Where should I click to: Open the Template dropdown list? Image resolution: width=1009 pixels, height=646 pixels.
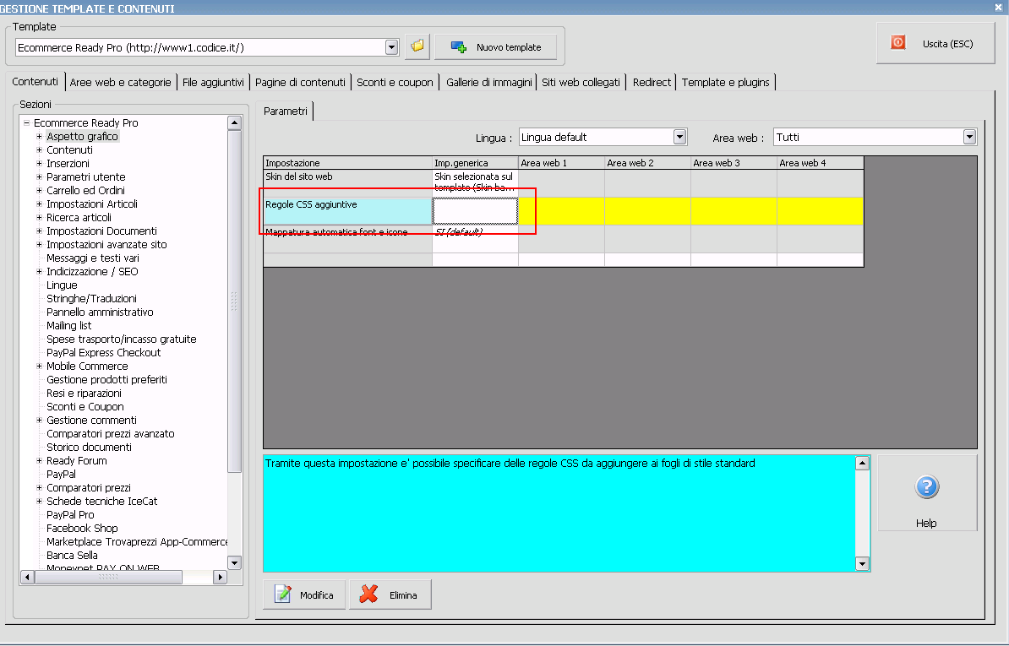tap(391, 47)
